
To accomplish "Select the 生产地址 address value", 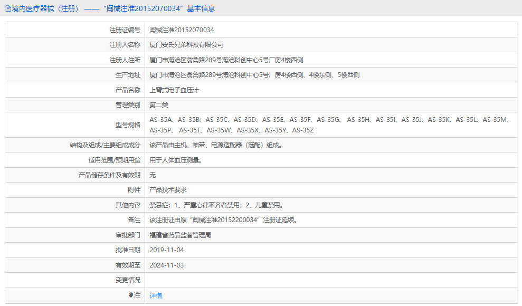I will click(x=254, y=75).
